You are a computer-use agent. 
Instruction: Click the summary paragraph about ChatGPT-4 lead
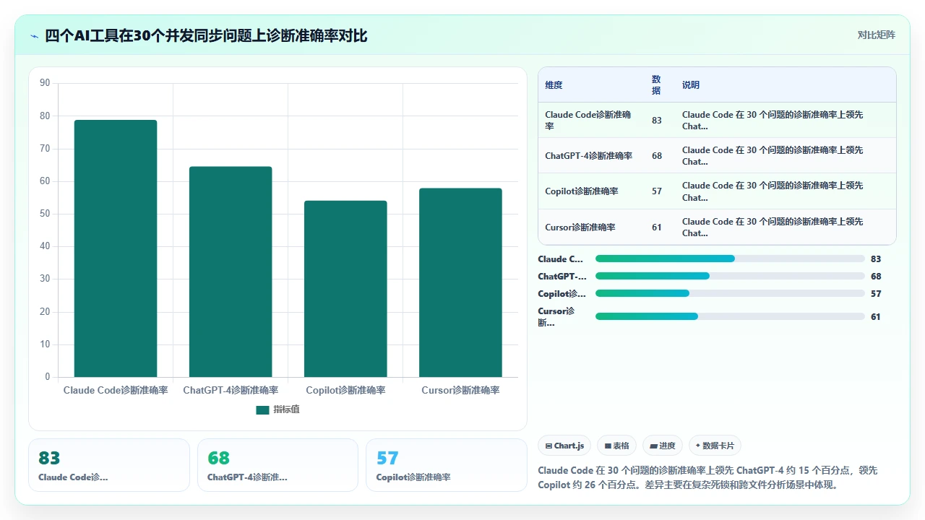(708, 477)
